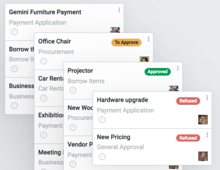Click Refused badge on New Pricing card
The width and height of the screenshot is (220, 170).
[188, 138]
